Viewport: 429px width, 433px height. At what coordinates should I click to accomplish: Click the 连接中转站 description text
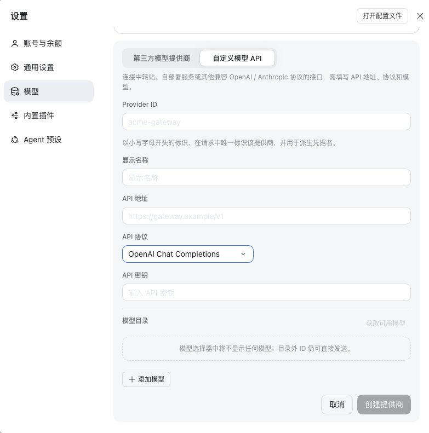pyautogui.click(x=266, y=82)
